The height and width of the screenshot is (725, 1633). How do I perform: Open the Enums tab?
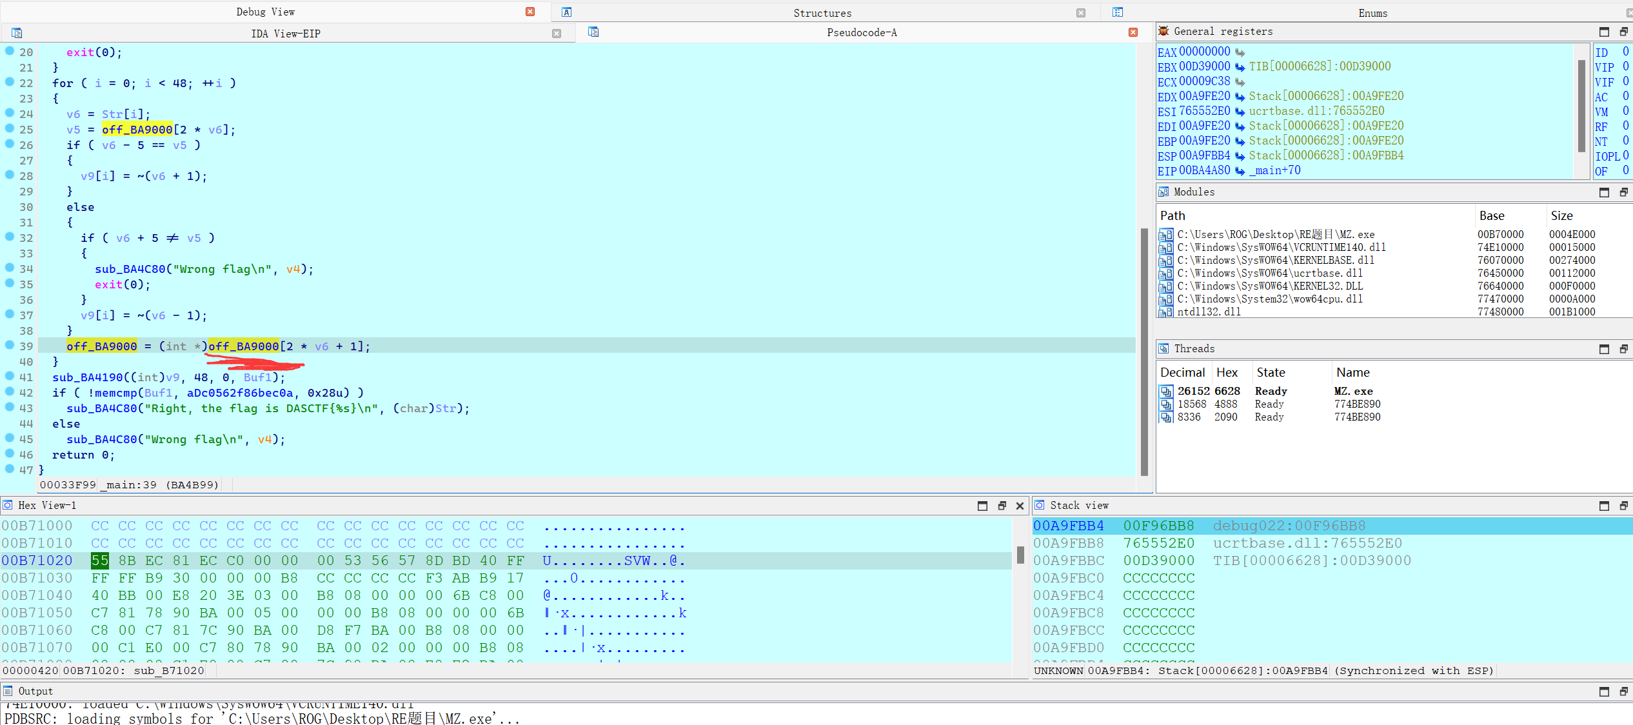coord(1372,13)
